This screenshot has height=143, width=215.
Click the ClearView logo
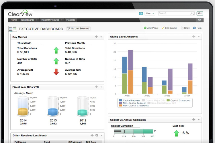point(20,13)
